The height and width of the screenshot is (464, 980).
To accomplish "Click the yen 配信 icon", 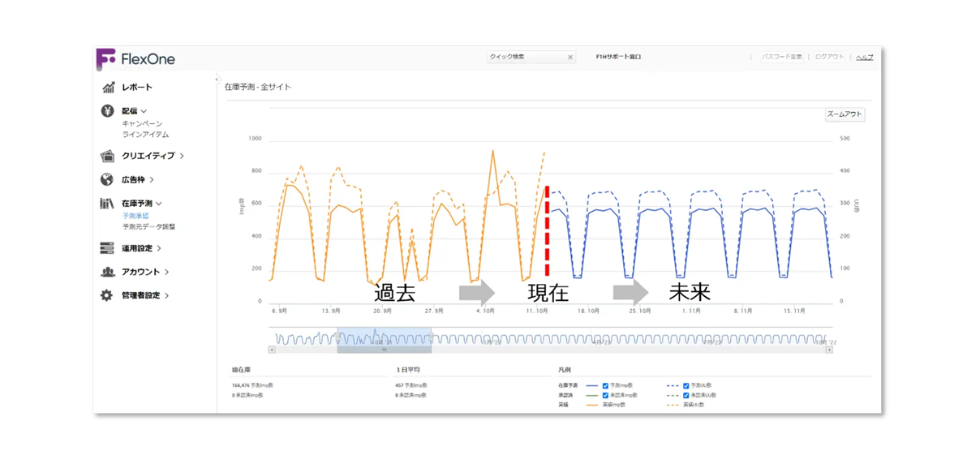I will point(107,111).
